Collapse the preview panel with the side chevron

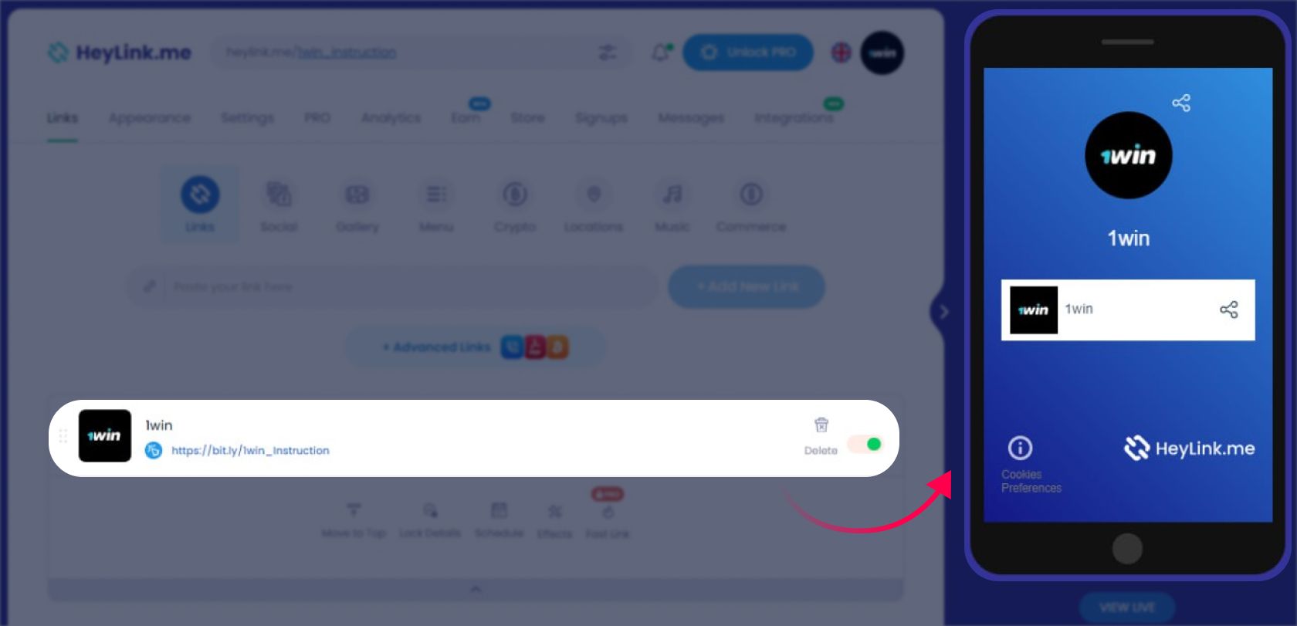tap(942, 312)
